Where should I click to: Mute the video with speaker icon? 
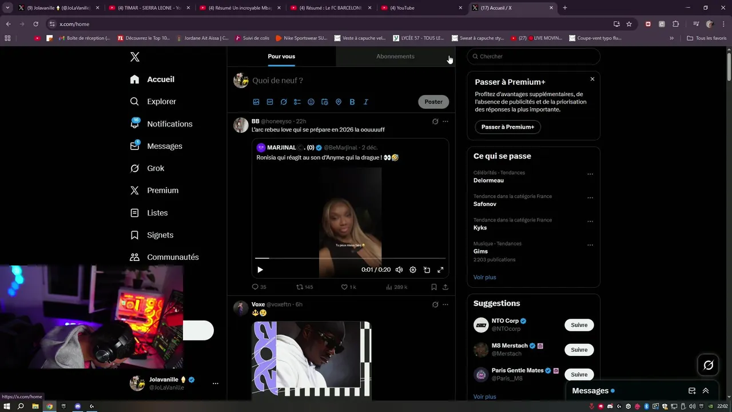click(x=399, y=270)
